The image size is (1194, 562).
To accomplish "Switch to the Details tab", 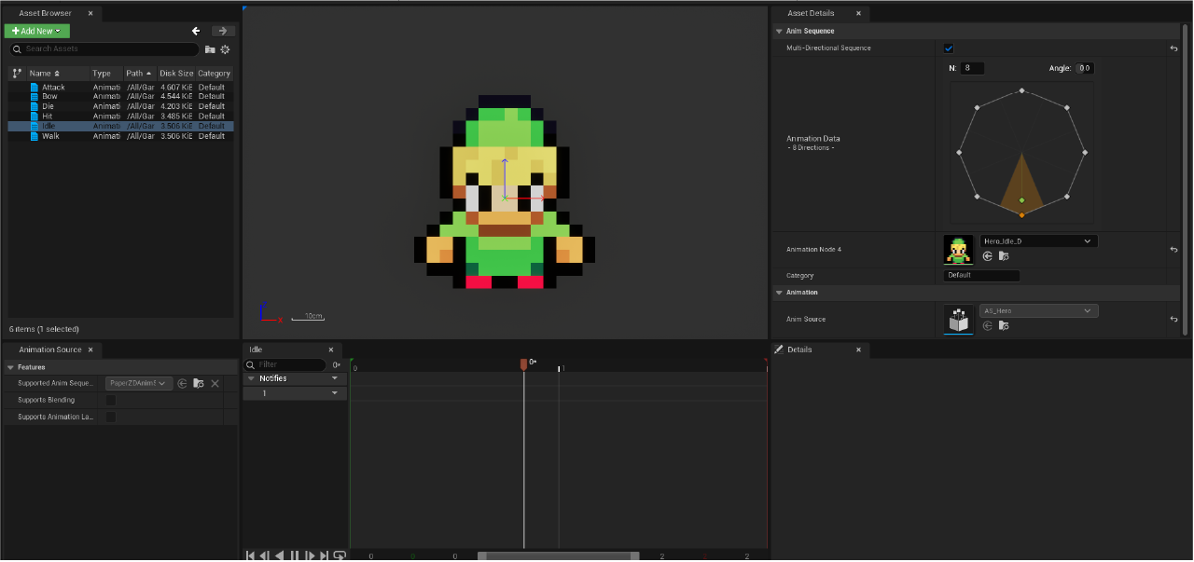I will point(799,350).
